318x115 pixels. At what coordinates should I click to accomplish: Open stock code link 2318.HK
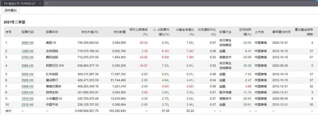pyautogui.click(x=28, y=104)
